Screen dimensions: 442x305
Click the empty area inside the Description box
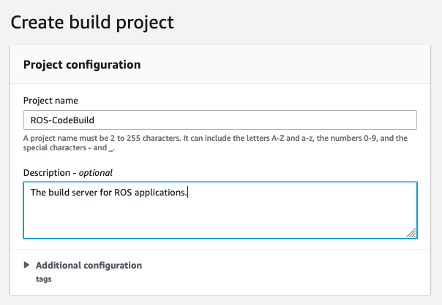pyautogui.click(x=220, y=219)
